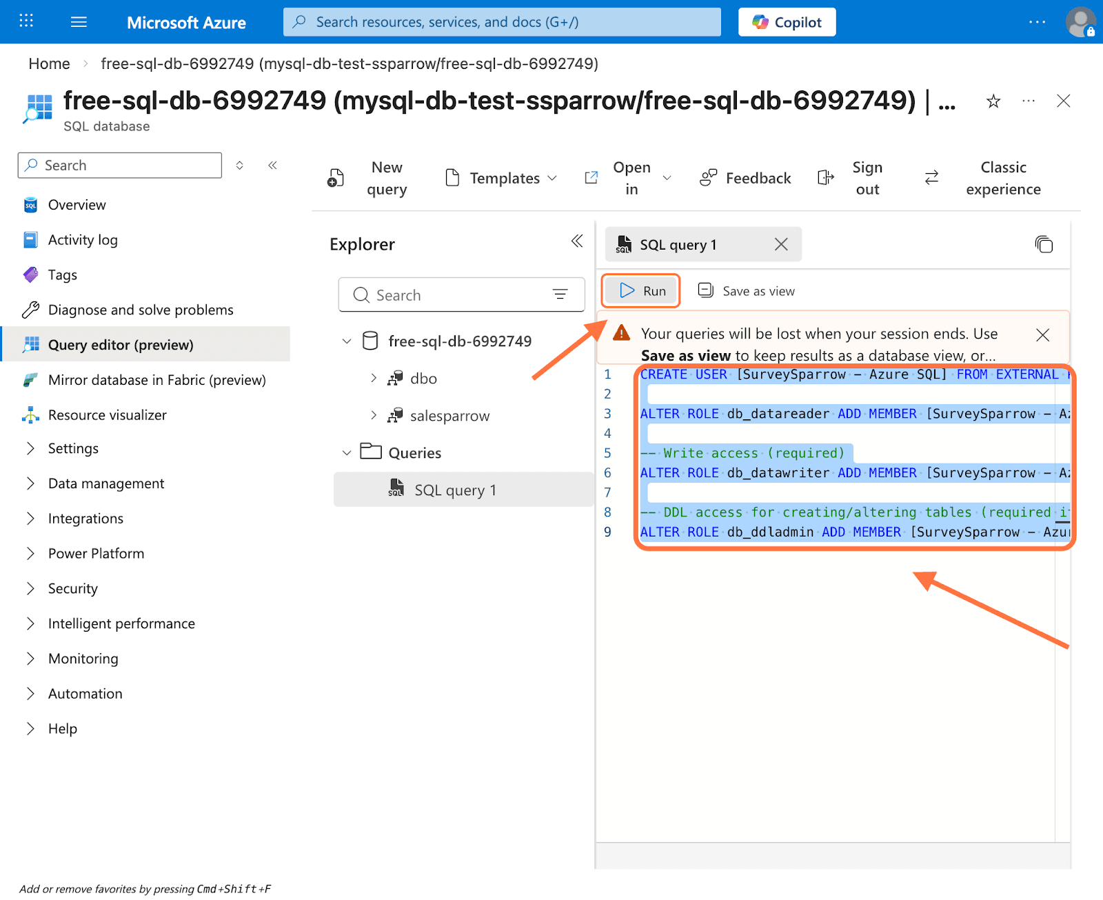Open the Explorer search filter icon
1103x900 pixels.
pyautogui.click(x=560, y=295)
